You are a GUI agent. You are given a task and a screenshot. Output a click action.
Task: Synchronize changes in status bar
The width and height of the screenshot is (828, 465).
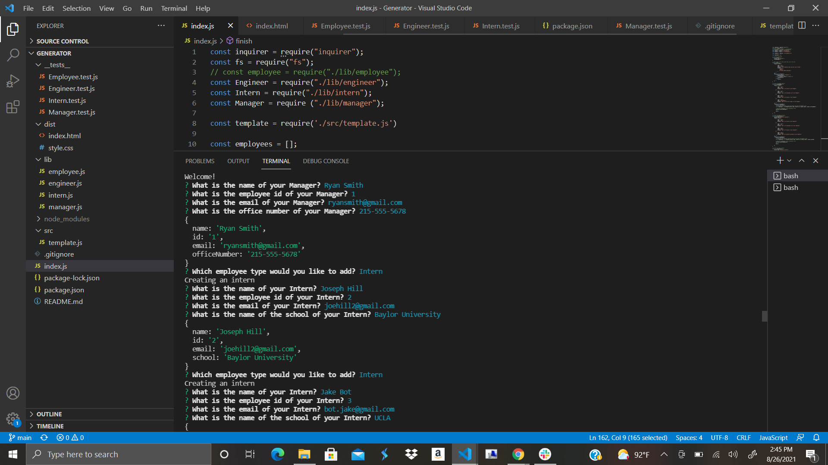(44, 437)
